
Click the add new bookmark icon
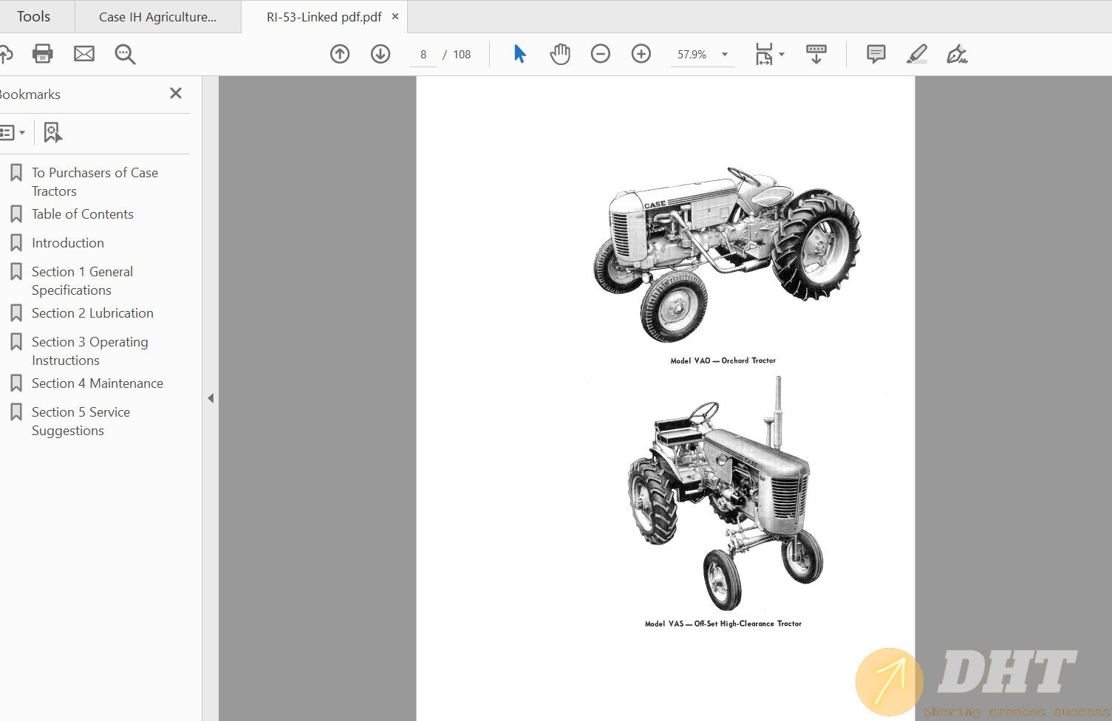coord(52,133)
